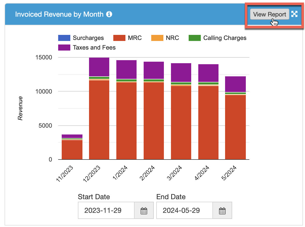Click the 11/2023 MRC bar segment
Screen dimensions: 305x227
pyautogui.click(x=72, y=150)
